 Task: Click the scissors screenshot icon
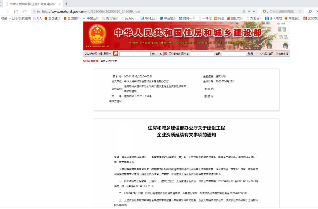pos(317,12)
